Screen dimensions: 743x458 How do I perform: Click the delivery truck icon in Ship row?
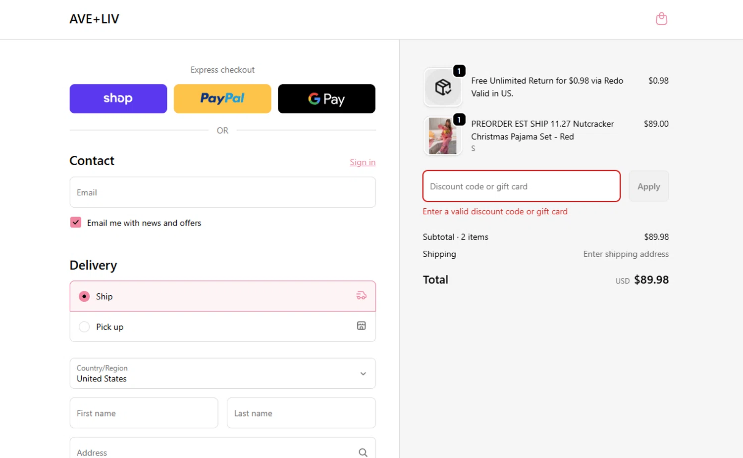coord(362,296)
